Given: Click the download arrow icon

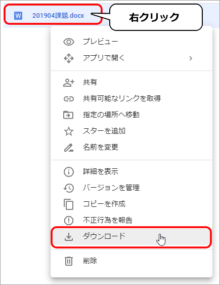Looking at the screenshot, I should (69, 237).
